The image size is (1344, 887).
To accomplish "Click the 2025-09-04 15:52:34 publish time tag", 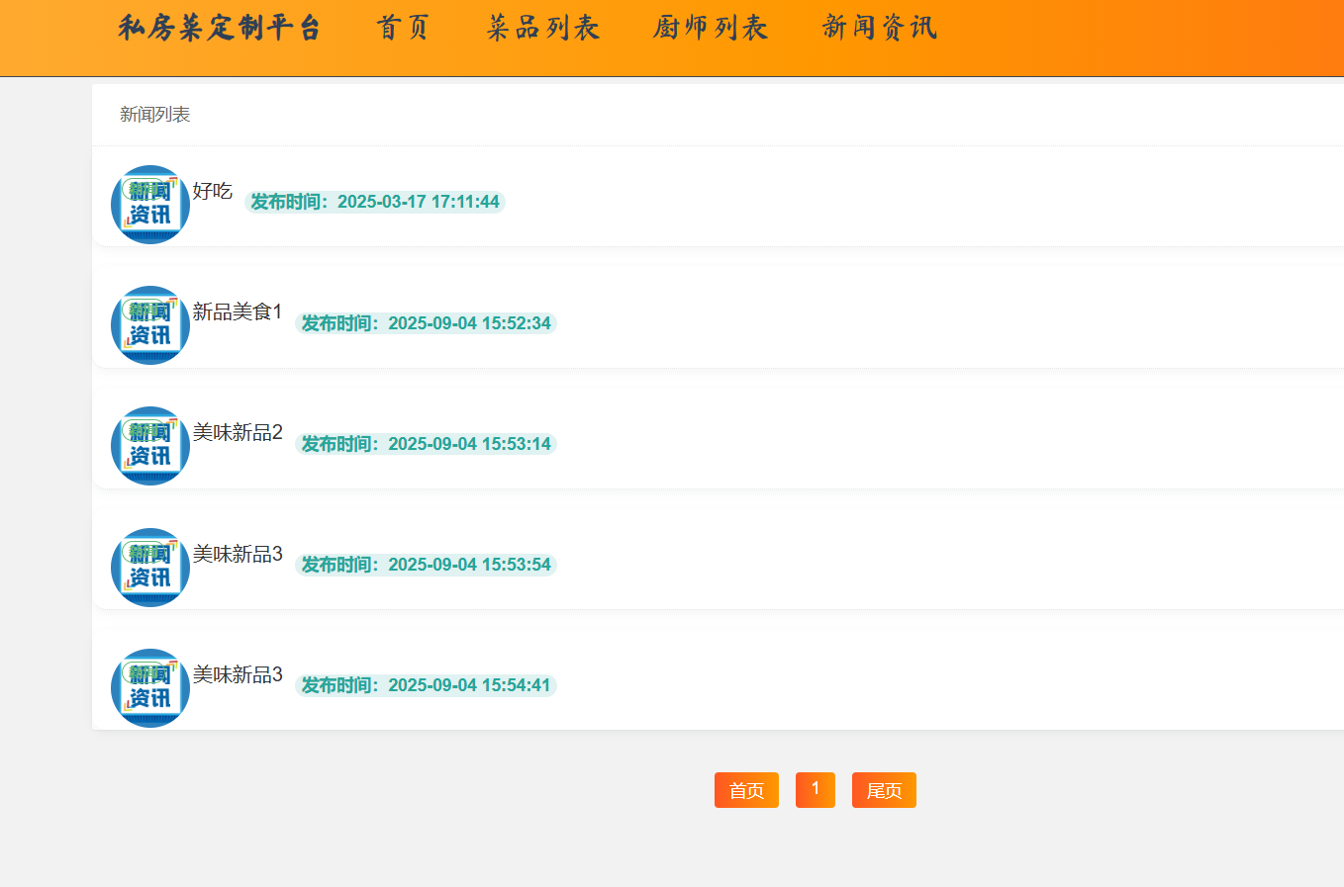I will (x=426, y=323).
